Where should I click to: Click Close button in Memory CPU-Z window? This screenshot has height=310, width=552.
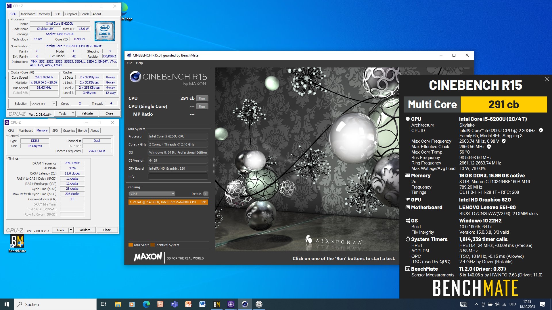[x=107, y=230]
